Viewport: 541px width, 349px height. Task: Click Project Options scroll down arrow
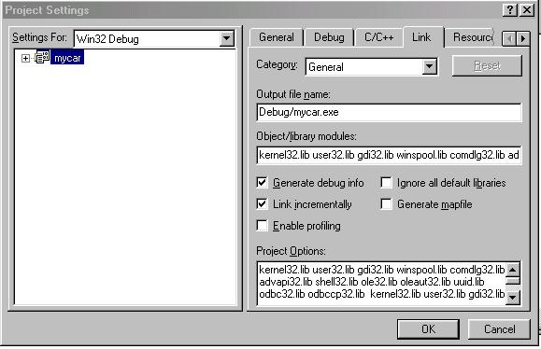(x=513, y=297)
